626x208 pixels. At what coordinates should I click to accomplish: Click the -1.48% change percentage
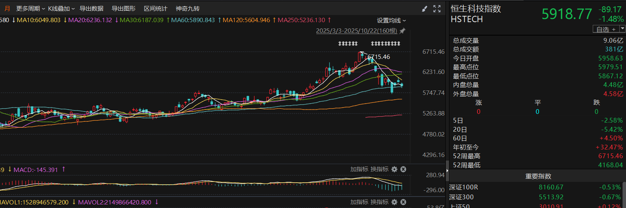tap(611, 19)
